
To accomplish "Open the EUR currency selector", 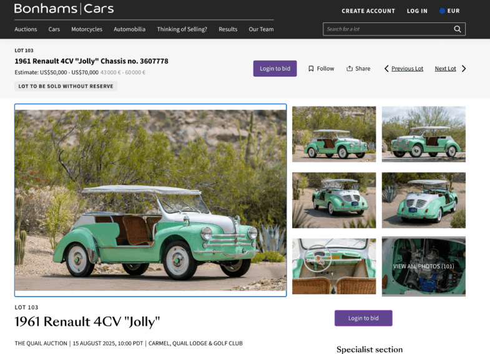I will tap(449, 11).
